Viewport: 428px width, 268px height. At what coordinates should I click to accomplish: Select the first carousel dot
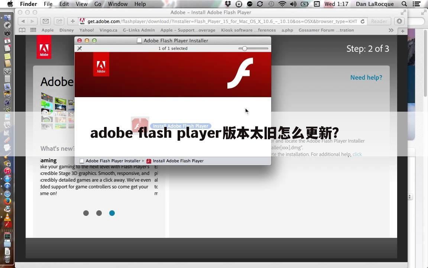pos(86,213)
